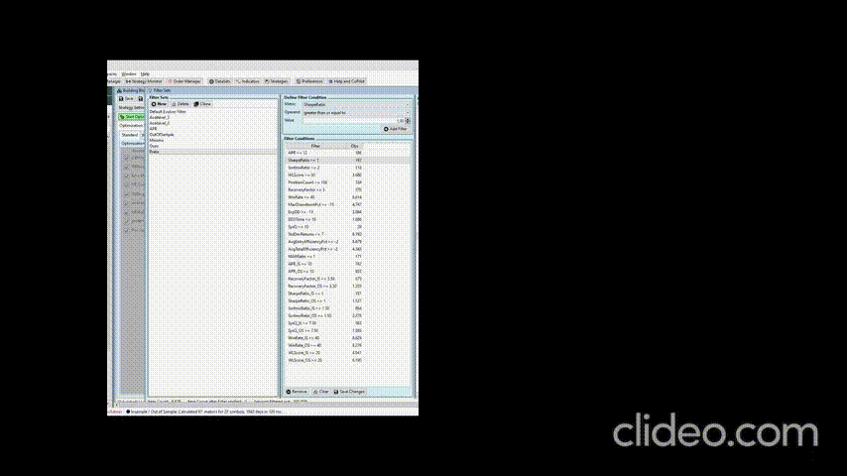Image resolution: width=847 pixels, height=476 pixels.
Task: Select the SharpeRatio >= 1 filter condition
Action: point(348,161)
